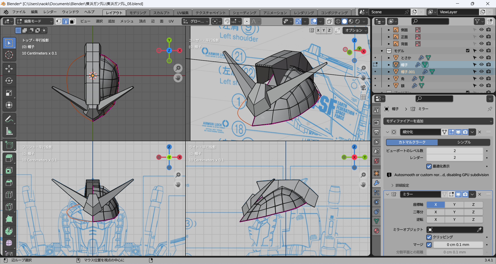The width and height of the screenshot is (496, 264).
Task: Switch to face select mode icon
Action: (x=73, y=21)
